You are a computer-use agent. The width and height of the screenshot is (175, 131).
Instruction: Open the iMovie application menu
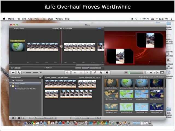click(x=11, y=19)
